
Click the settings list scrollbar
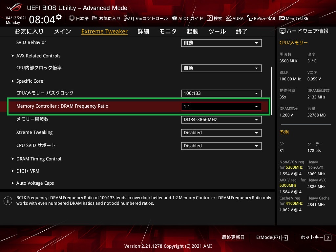coord(272,91)
